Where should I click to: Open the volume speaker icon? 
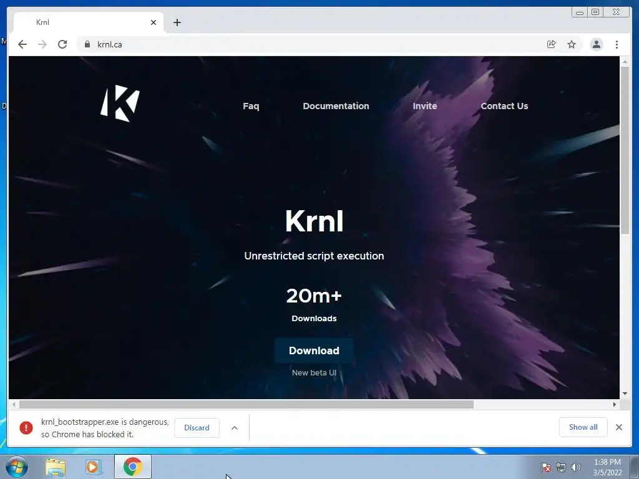pos(575,467)
